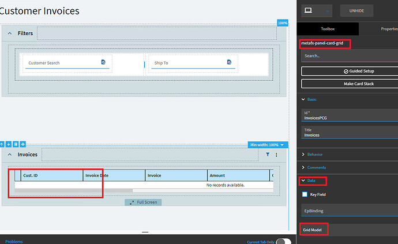Click the 'No records available.' text

coord(225,185)
